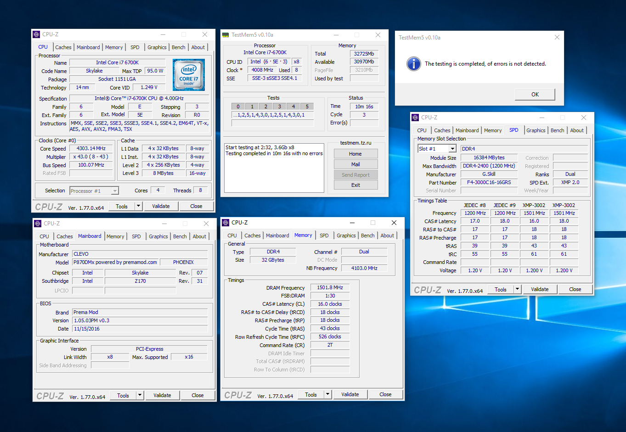Click the Core Speed 4303.14 MHz field
Image resolution: width=626 pixels, height=432 pixels.
pos(91,149)
